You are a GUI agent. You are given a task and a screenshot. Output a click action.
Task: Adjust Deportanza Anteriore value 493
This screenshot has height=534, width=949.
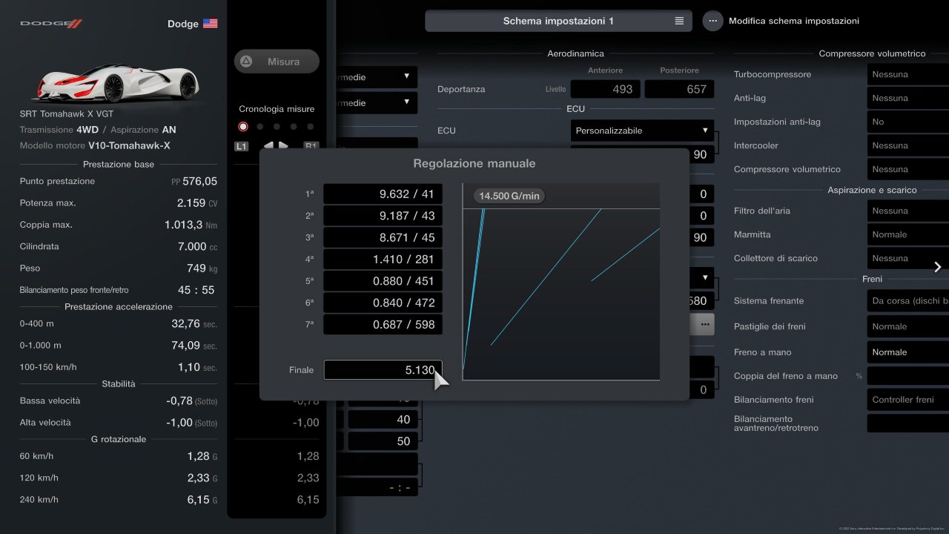[605, 89]
